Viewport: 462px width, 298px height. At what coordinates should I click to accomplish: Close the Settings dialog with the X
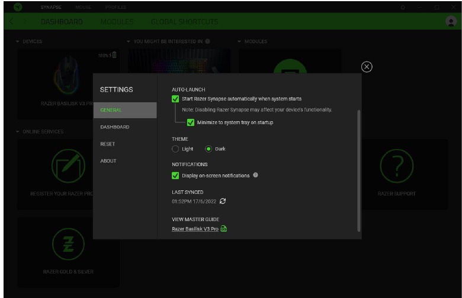[x=367, y=67]
